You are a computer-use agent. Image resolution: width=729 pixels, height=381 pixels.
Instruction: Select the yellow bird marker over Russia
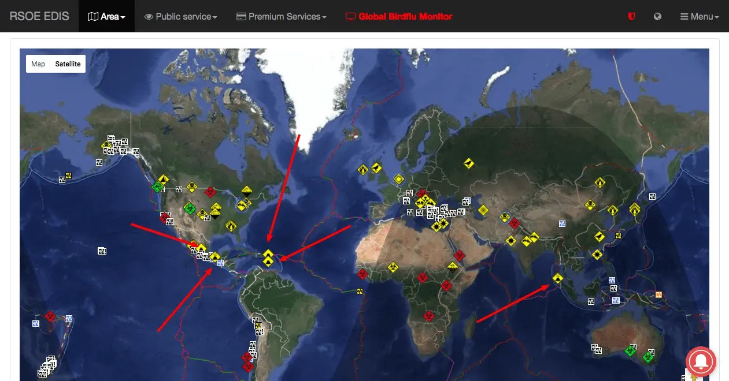click(x=469, y=164)
